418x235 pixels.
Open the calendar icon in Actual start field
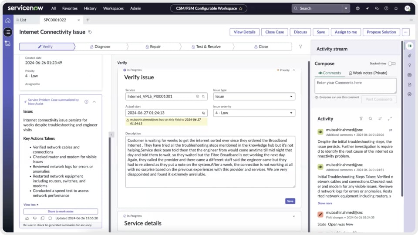pyautogui.click(x=203, y=113)
